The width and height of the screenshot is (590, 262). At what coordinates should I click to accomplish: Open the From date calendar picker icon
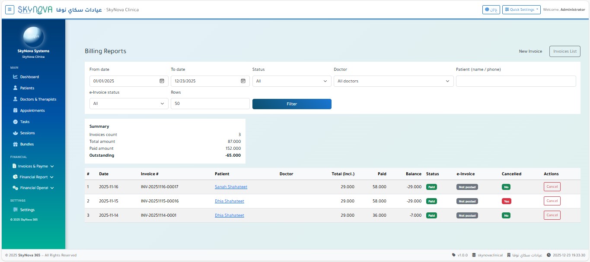[x=162, y=81]
